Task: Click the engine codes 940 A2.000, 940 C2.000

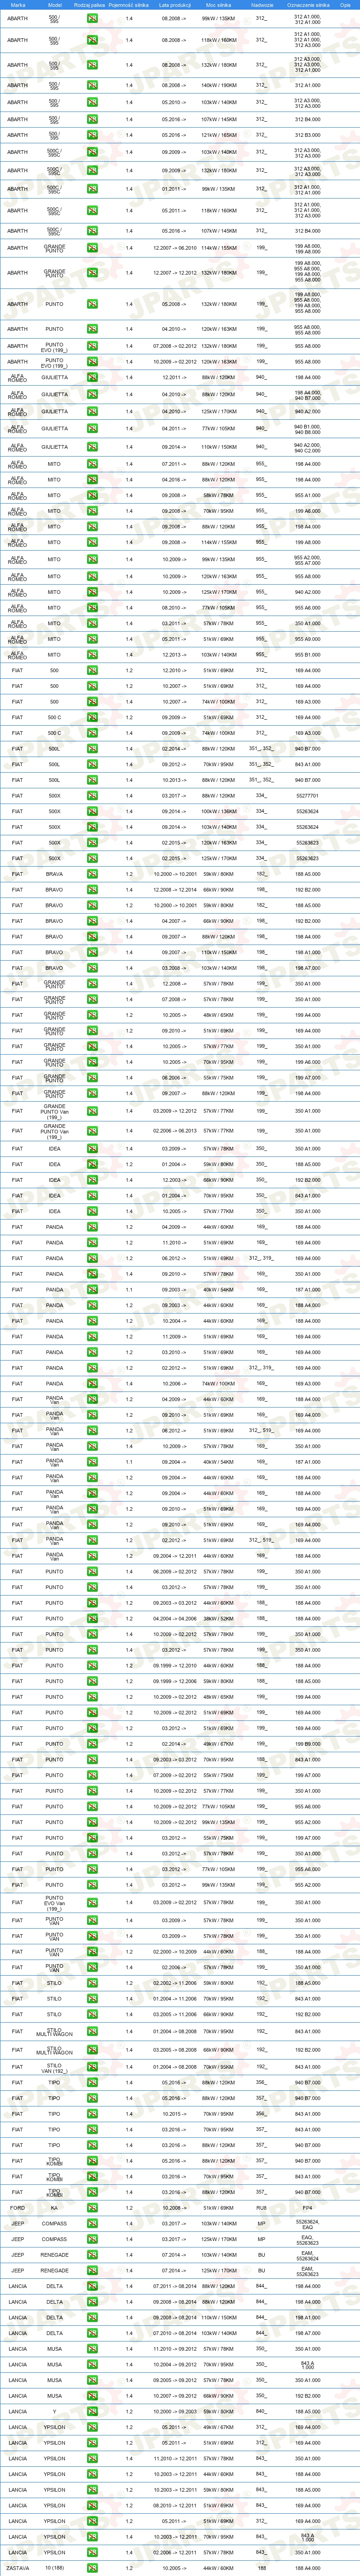Action: [308, 447]
